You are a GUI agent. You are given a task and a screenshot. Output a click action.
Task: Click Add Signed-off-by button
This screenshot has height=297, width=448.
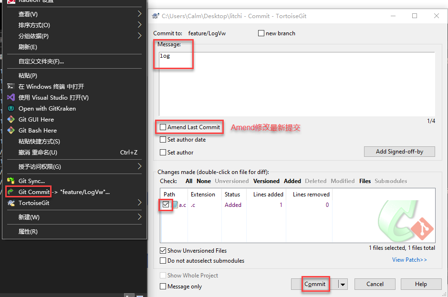point(399,152)
